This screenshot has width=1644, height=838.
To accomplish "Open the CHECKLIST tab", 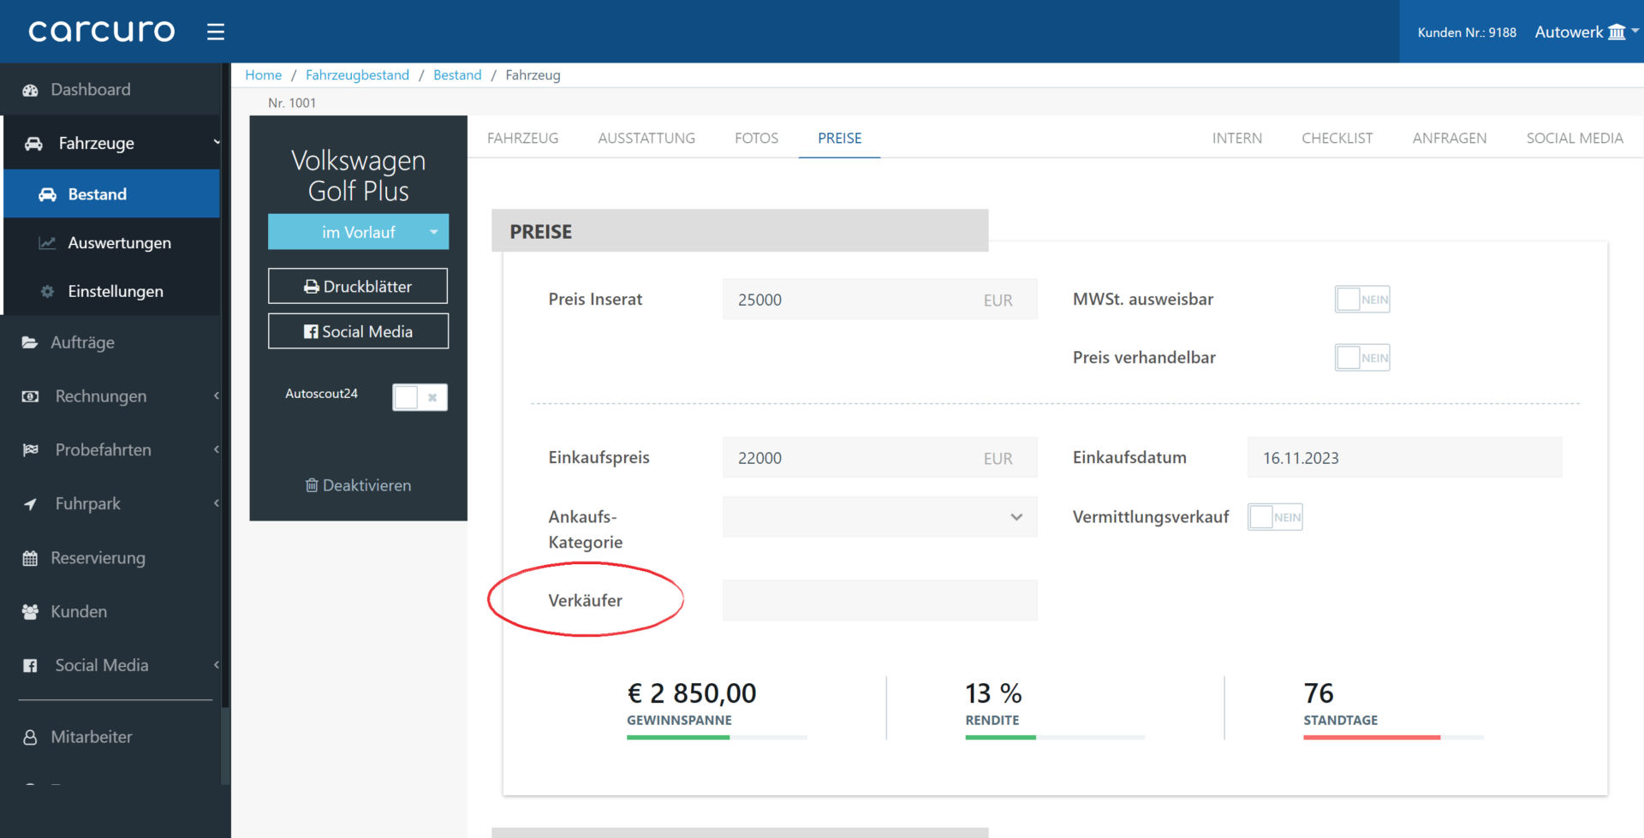I will 1337,138.
